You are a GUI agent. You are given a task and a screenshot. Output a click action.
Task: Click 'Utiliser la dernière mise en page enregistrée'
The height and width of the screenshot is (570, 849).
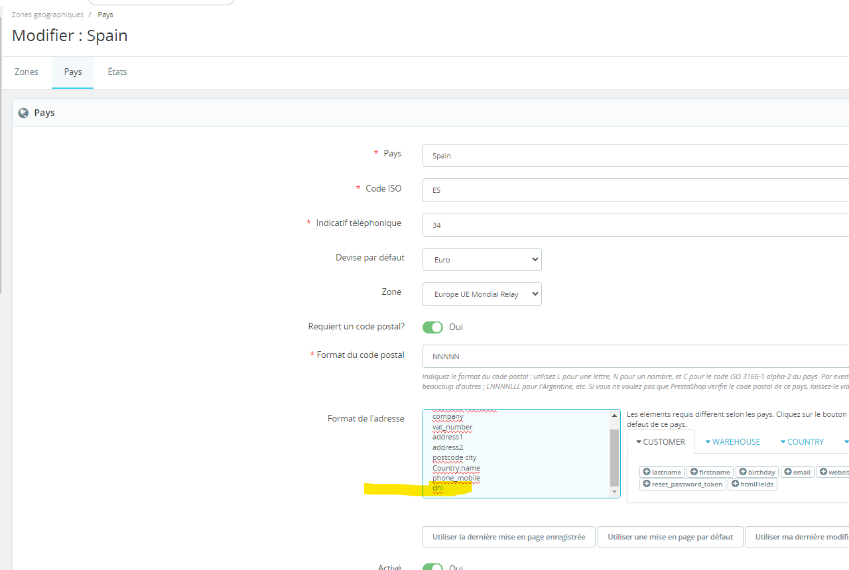pyautogui.click(x=509, y=537)
